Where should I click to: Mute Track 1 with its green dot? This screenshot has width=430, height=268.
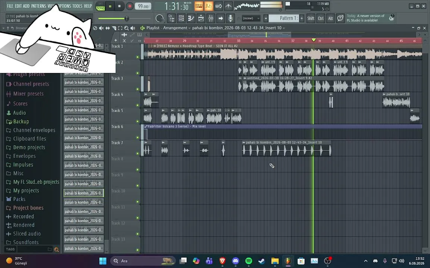138,57
